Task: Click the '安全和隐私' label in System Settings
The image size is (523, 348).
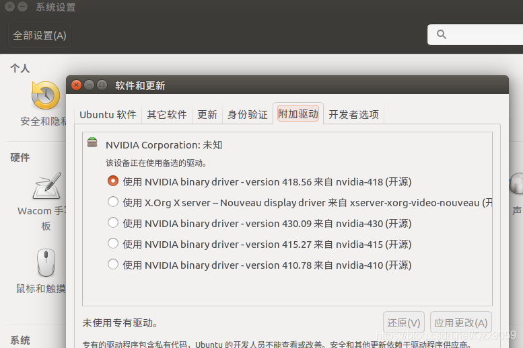Action: tap(43, 121)
